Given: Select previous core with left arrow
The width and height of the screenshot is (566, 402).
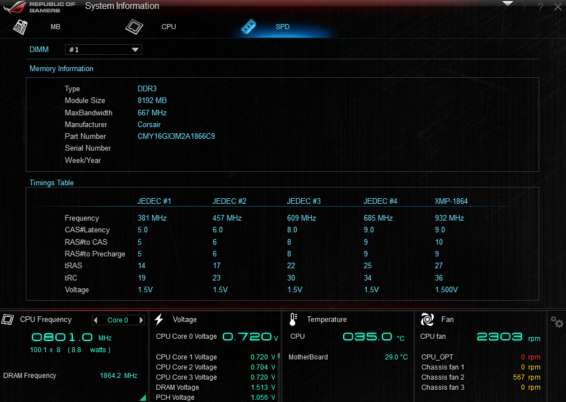Looking at the screenshot, I should (x=96, y=320).
